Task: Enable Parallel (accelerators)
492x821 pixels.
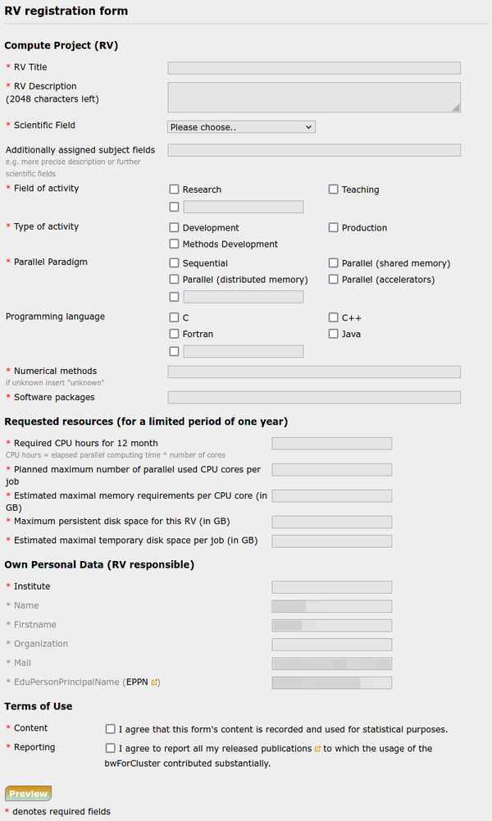Action: (x=333, y=279)
